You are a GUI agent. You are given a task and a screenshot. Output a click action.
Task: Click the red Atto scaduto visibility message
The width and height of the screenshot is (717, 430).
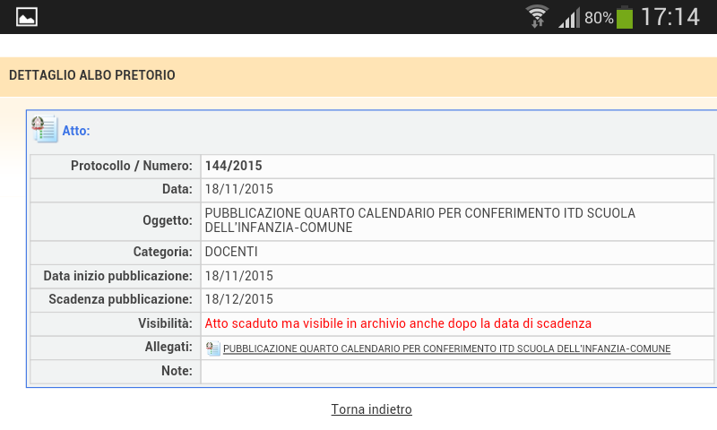[398, 323]
